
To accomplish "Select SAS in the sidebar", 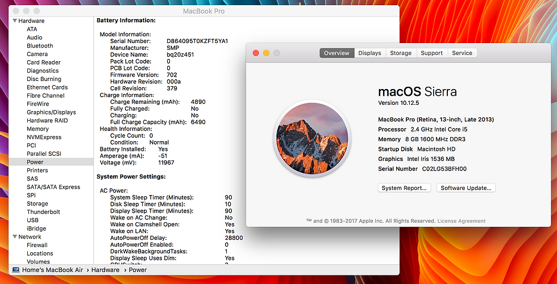I will coord(32,179).
